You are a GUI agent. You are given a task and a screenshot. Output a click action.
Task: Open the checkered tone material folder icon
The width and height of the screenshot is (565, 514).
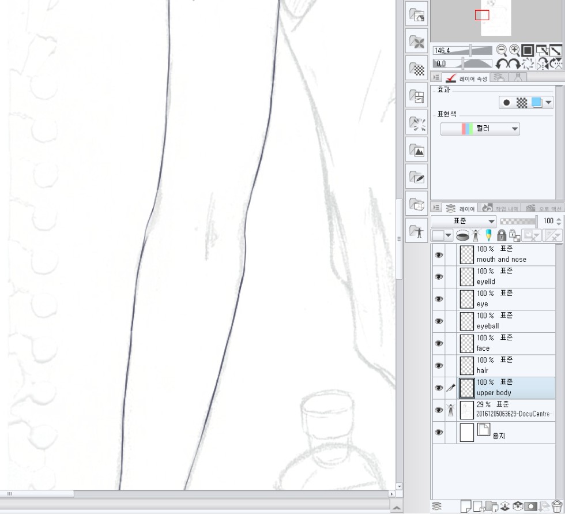pyautogui.click(x=416, y=69)
